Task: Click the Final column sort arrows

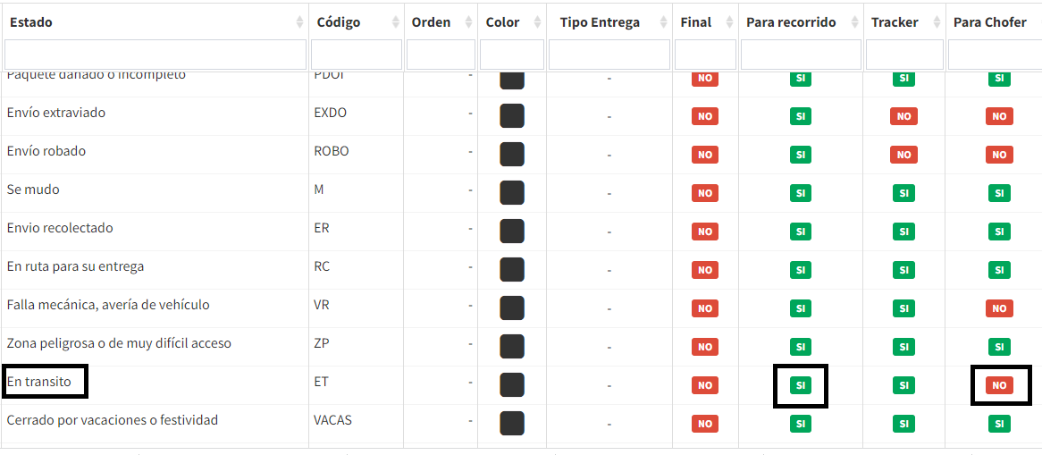Action: 728,22
